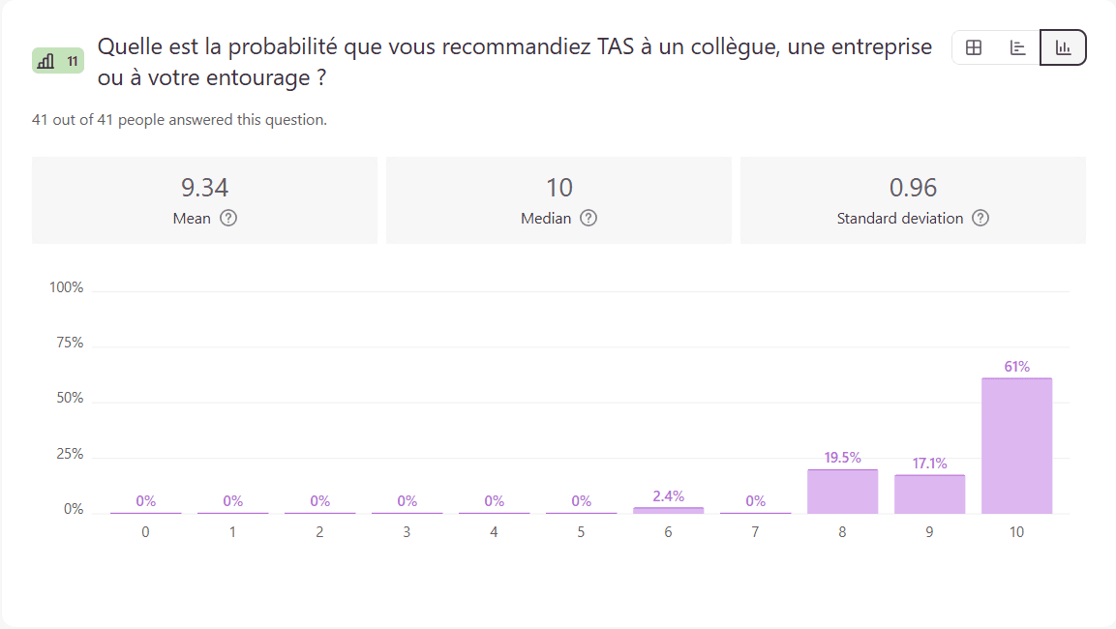Click the green question number 11 badge

pos(58,61)
